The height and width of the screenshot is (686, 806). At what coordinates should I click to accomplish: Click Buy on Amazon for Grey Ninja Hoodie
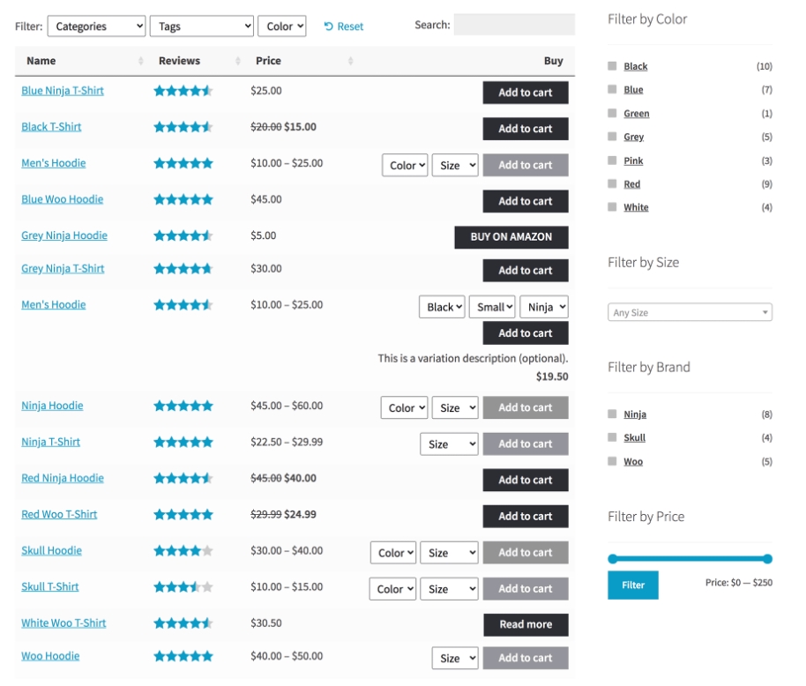(x=511, y=236)
